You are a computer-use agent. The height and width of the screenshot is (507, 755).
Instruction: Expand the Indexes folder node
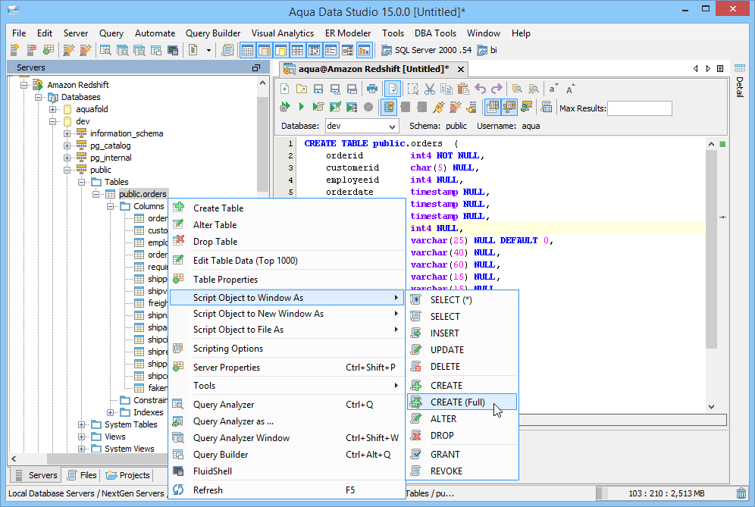[x=110, y=412]
